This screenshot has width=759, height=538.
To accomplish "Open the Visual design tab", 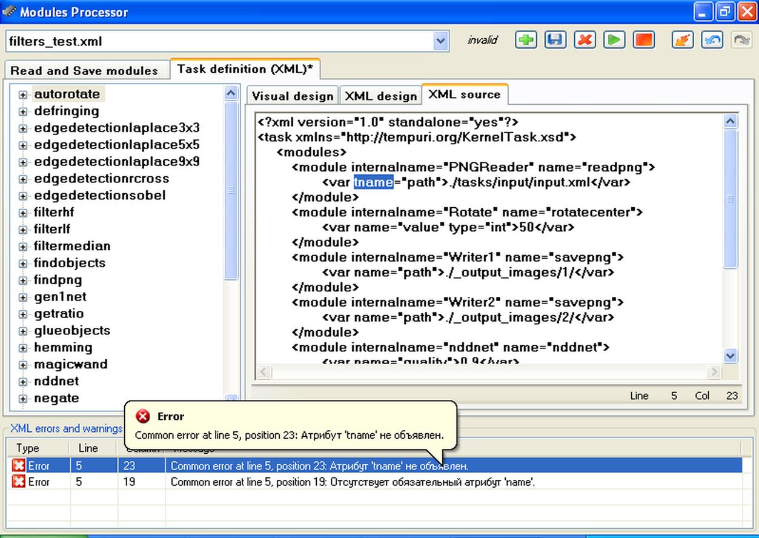I will (293, 96).
